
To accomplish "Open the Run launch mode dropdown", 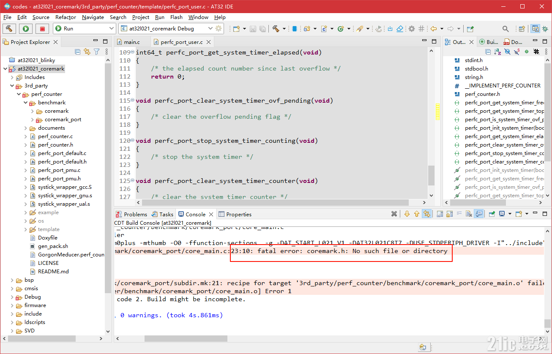I will [x=112, y=29].
